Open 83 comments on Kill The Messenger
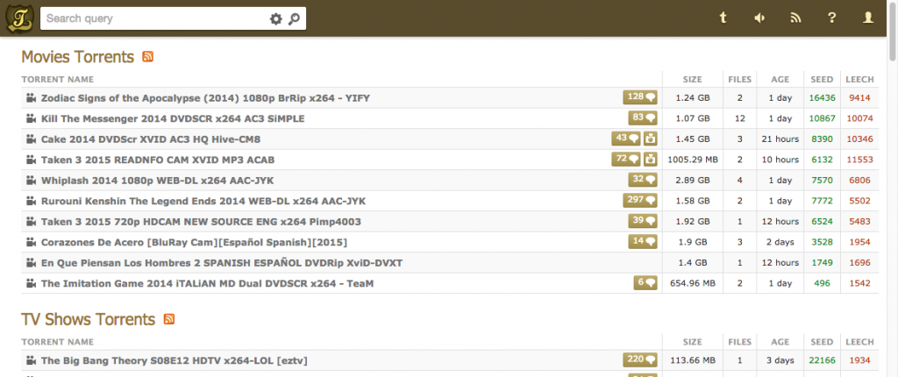This screenshot has width=898, height=377. (643, 118)
